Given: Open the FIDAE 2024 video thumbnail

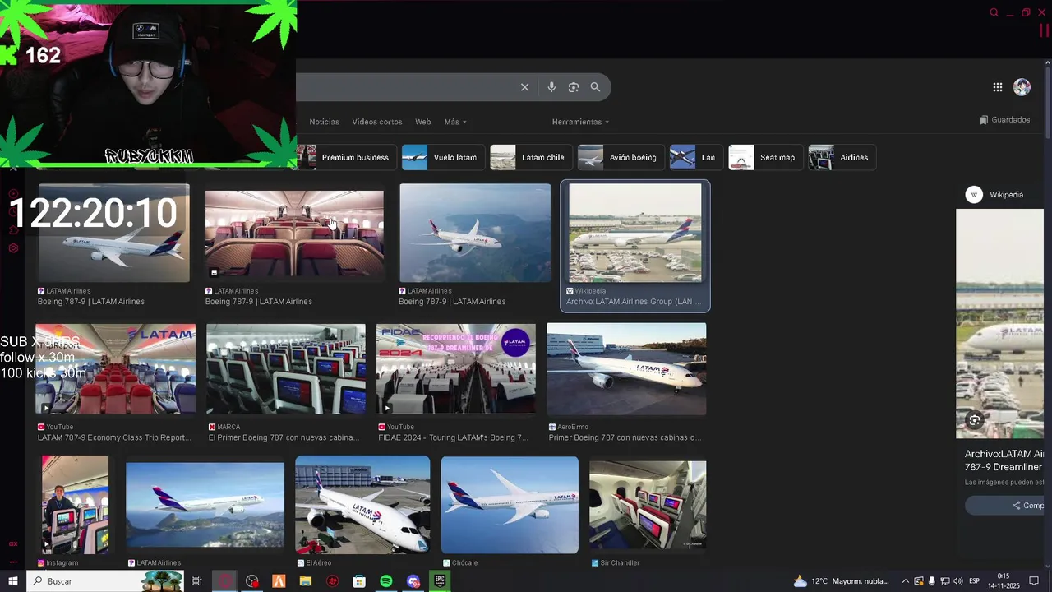Looking at the screenshot, I should click(456, 369).
